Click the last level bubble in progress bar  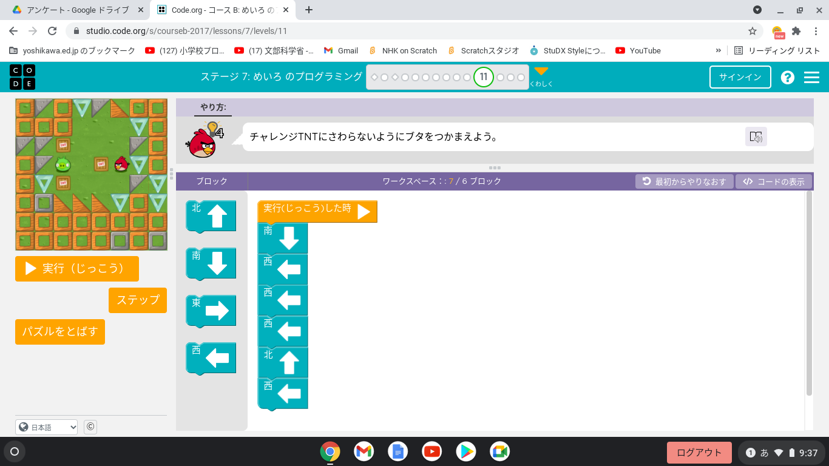pyautogui.click(x=521, y=77)
